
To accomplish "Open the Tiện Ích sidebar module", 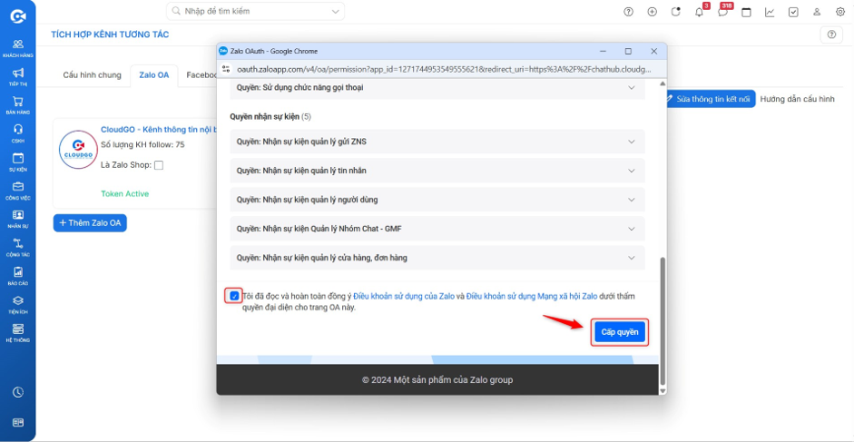I will click(18, 304).
